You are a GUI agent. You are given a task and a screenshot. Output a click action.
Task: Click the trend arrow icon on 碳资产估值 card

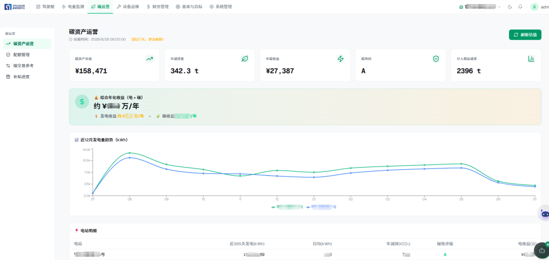149,59
